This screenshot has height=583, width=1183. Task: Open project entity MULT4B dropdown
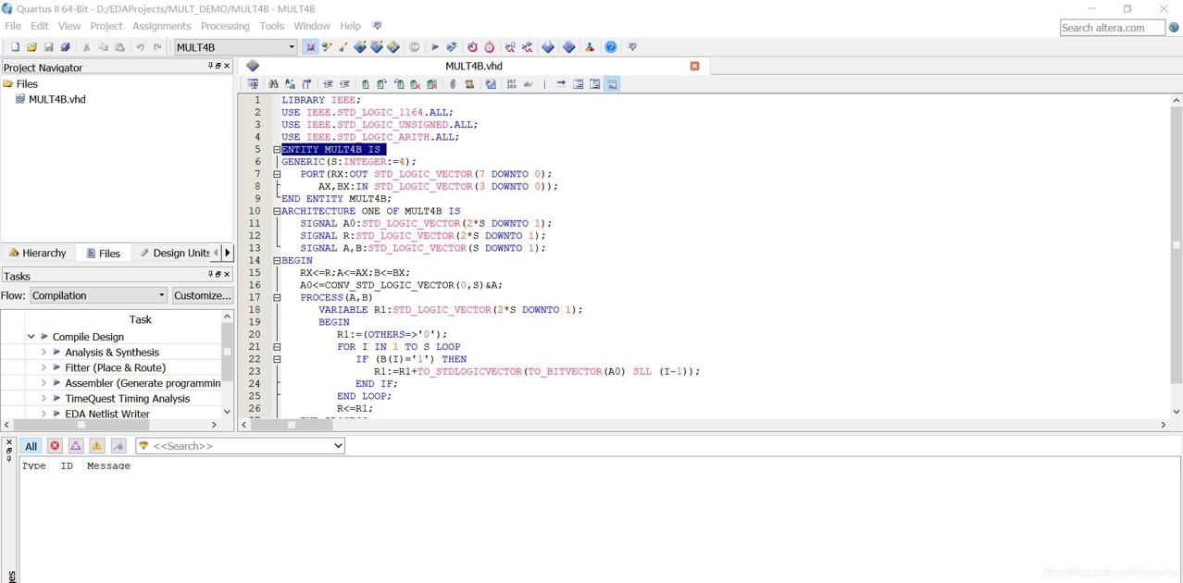(291, 47)
